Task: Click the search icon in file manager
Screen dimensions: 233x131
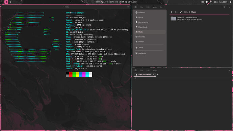Action: (224, 7)
